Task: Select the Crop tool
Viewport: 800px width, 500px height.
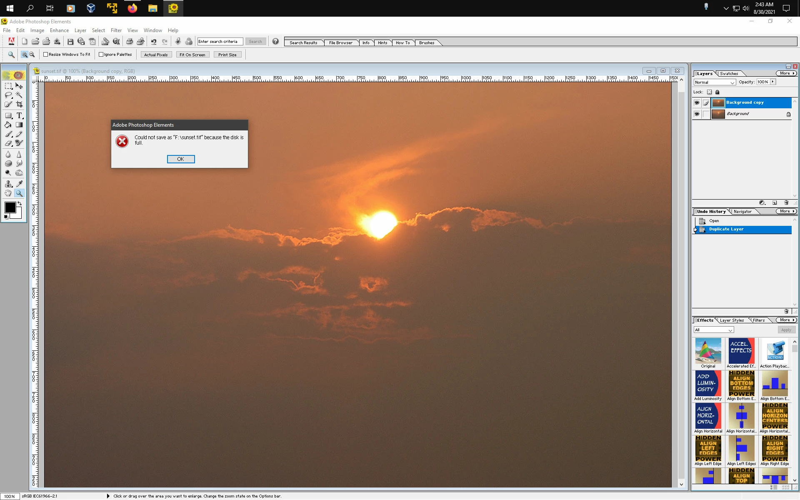Action: tap(19, 104)
